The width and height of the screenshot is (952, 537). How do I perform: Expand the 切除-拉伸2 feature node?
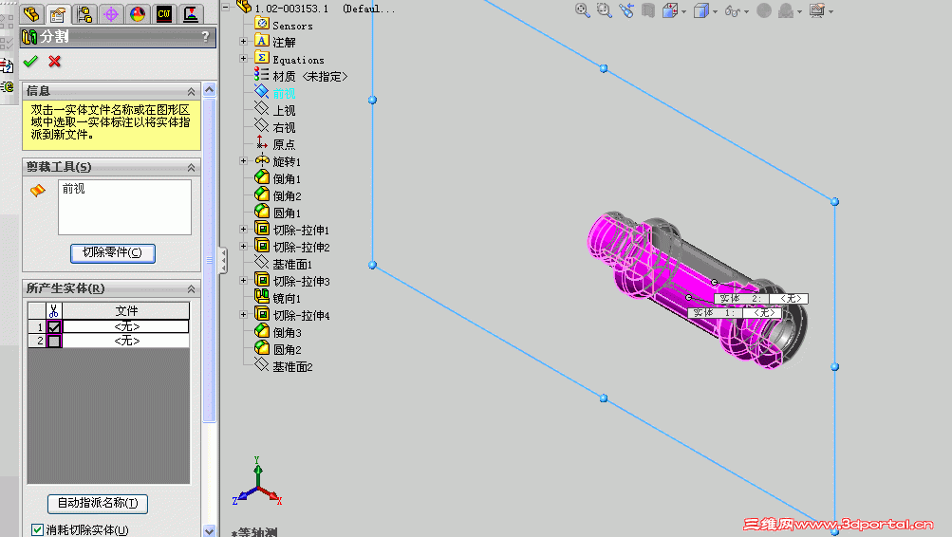tap(244, 247)
